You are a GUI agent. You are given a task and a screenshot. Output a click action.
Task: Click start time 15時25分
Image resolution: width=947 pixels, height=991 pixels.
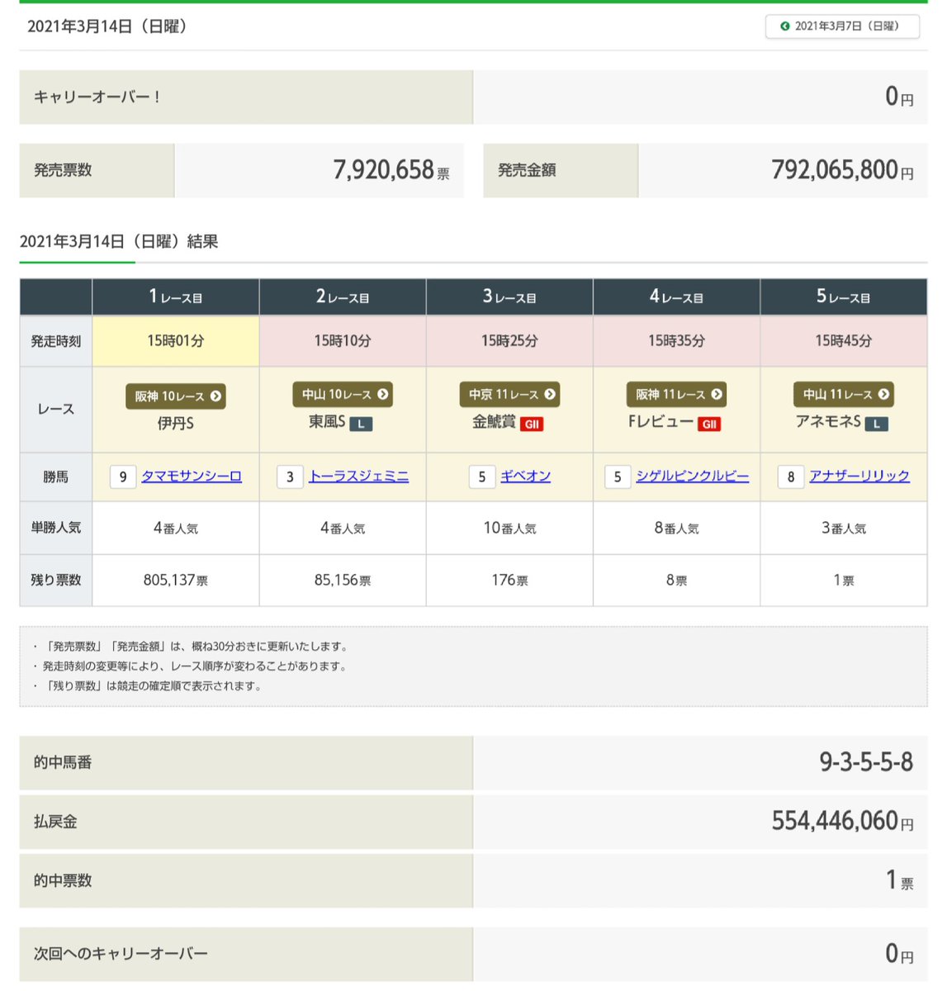click(x=509, y=341)
